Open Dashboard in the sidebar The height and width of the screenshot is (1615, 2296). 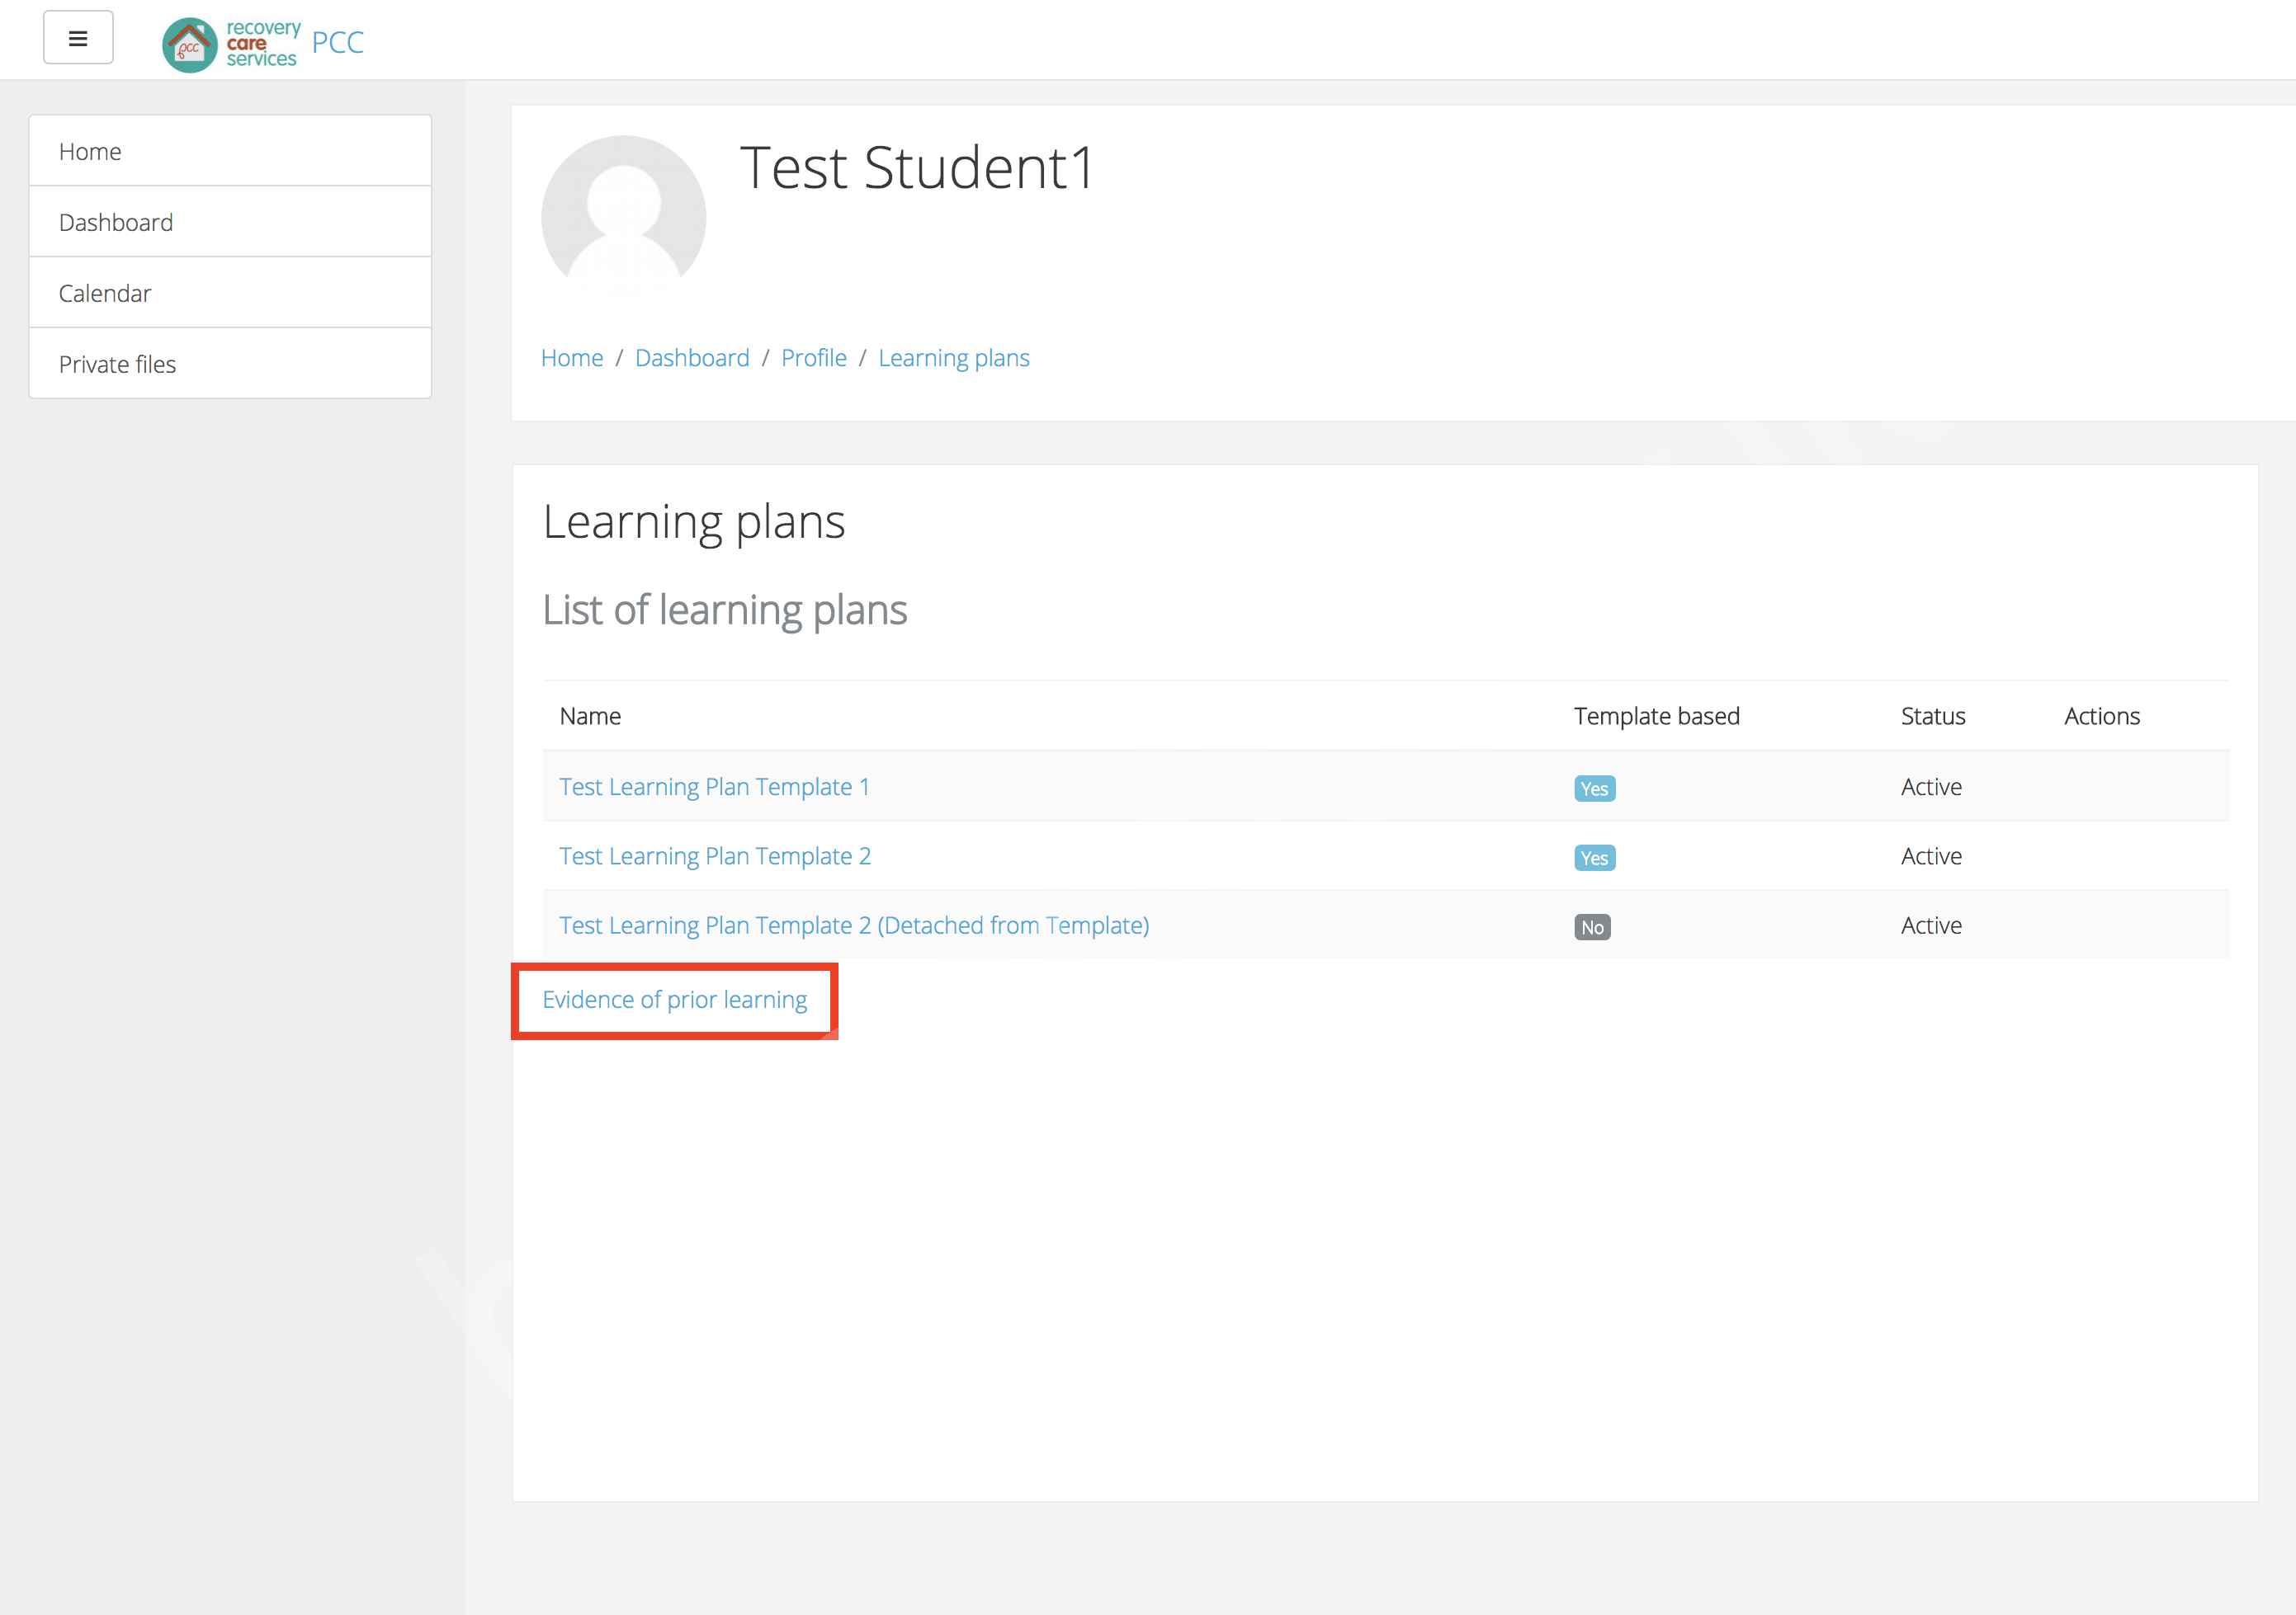(230, 222)
